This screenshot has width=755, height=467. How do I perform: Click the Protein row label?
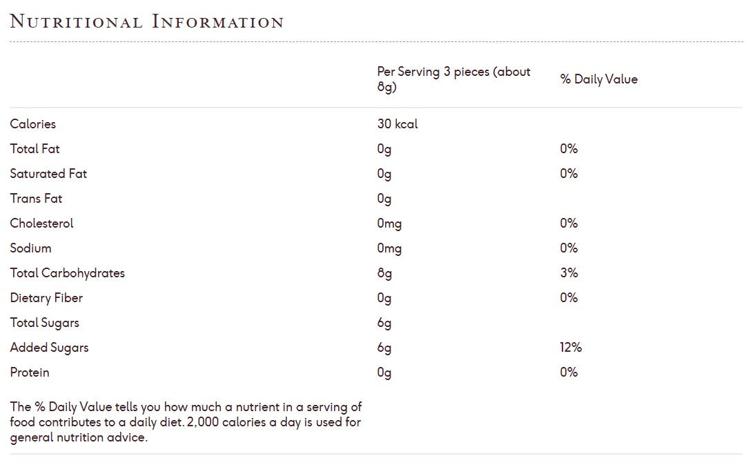tap(30, 372)
